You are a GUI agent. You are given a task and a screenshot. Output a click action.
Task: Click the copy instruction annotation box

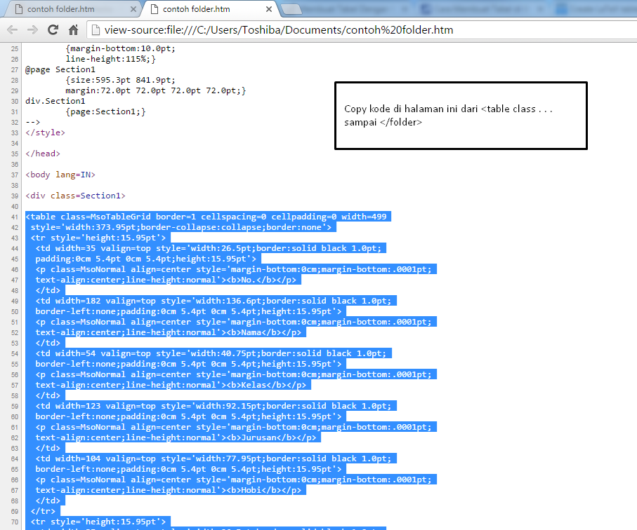pos(461,116)
